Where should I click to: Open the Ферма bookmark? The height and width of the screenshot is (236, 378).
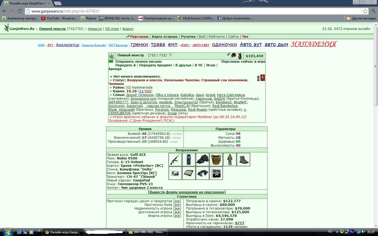(x=88, y=18)
